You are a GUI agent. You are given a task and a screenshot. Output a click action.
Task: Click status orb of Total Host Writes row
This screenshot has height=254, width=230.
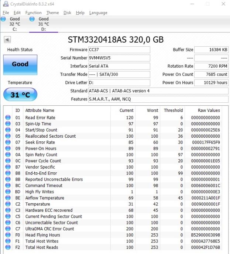8,241
